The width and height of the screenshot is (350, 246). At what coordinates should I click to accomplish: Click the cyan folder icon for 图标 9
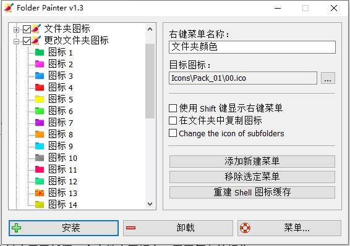click(40, 146)
